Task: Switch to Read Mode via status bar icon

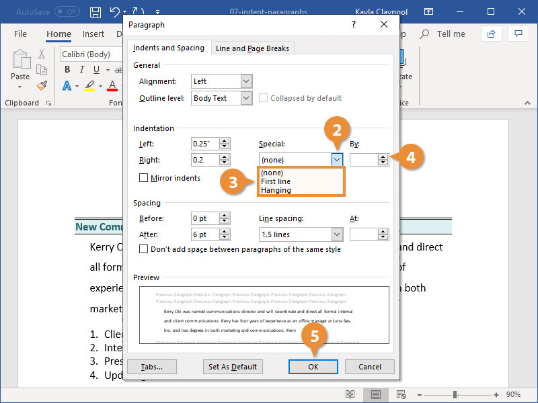Action: 350,395
